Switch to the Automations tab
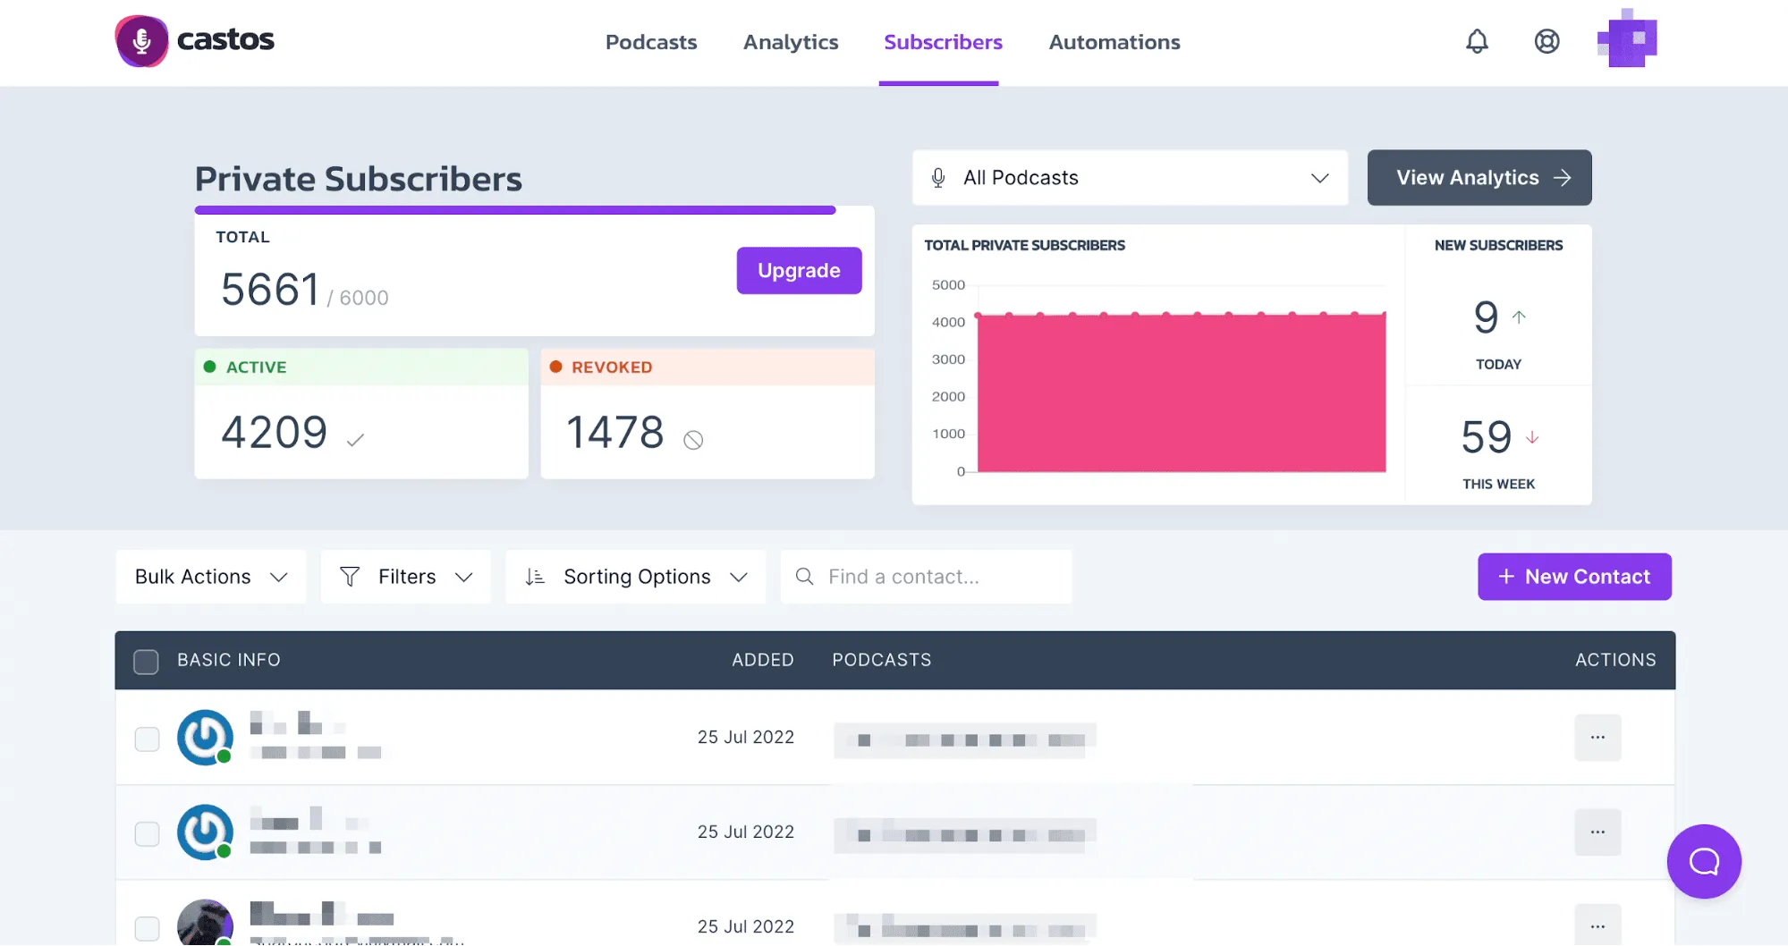 point(1114,42)
